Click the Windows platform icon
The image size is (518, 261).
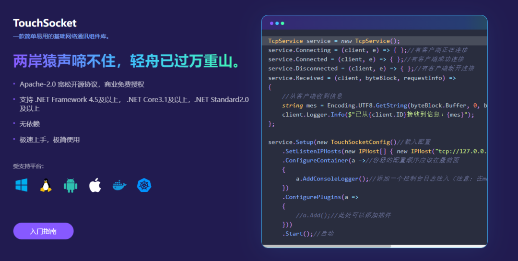[22, 185]
